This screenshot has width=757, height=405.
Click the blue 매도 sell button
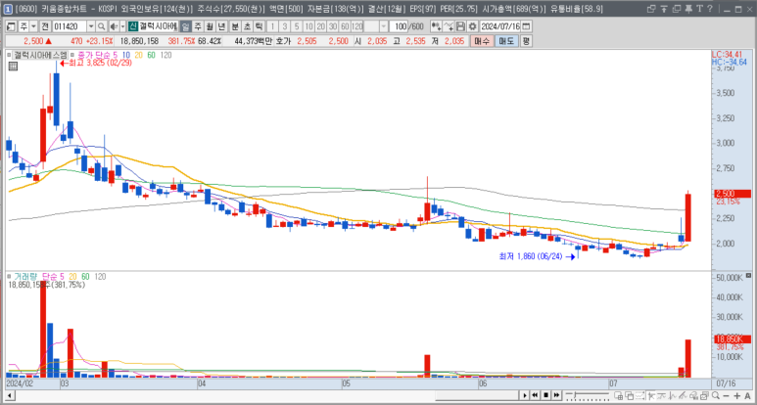(506, 41)
